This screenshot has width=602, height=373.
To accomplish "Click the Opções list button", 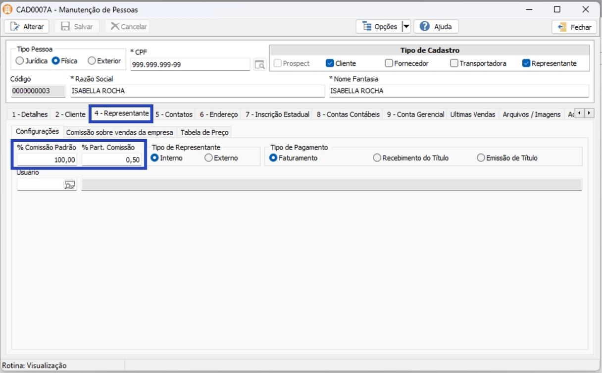I will 379,27.
